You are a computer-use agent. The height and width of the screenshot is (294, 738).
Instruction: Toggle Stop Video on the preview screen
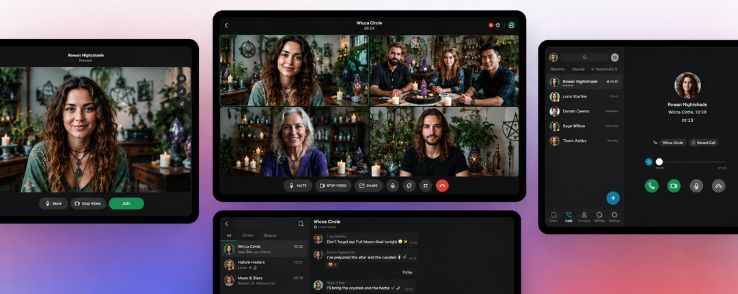88,203
